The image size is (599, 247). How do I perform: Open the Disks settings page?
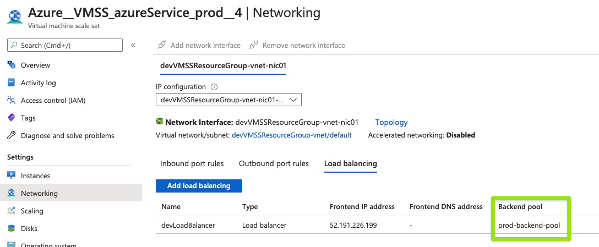(x=29, y=228)
